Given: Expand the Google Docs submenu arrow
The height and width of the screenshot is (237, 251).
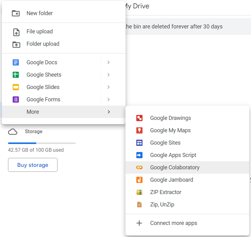Looking at the screenshot, I should click(108, 62).
